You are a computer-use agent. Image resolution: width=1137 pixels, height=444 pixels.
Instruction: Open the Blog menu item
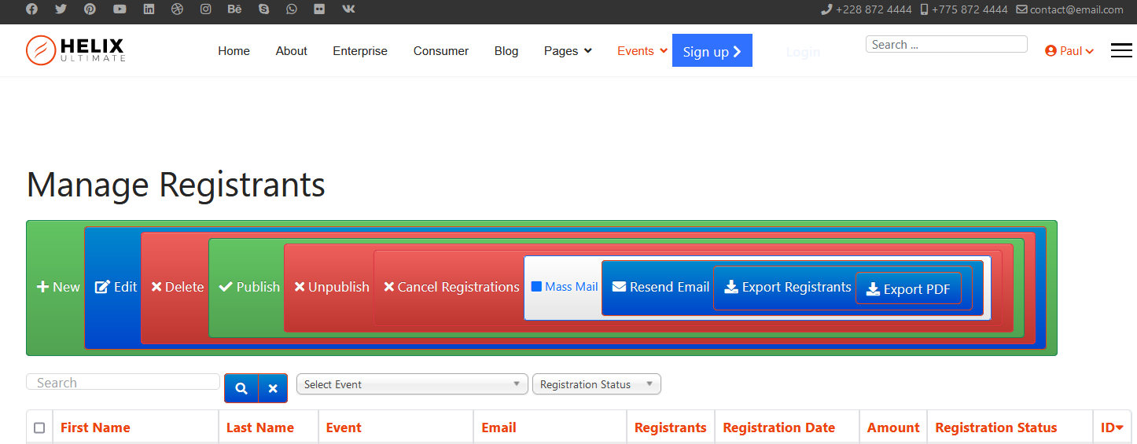point(506,51)
